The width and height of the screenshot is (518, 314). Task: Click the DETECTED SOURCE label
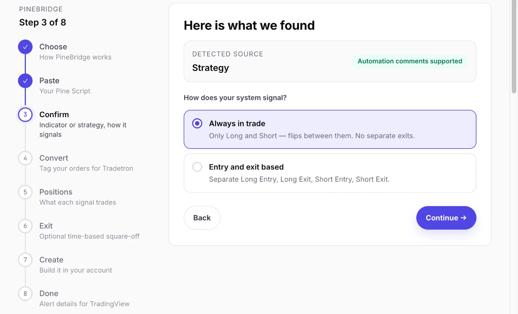pyautogui.click(x=228, y=54)
